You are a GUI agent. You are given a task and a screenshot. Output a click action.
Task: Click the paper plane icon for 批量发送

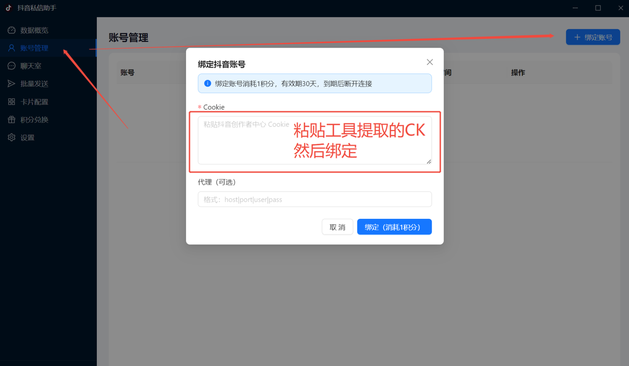pos(12,84)
